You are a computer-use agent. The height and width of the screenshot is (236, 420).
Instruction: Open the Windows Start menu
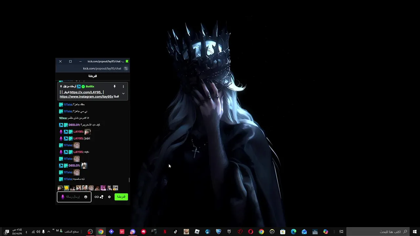[415, 232]
